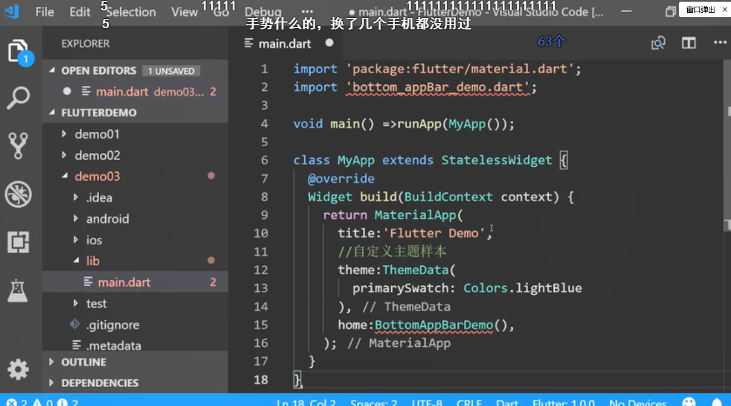731x406 pixels.
Task: Split the editor to the right
Action: click(689, 43)
